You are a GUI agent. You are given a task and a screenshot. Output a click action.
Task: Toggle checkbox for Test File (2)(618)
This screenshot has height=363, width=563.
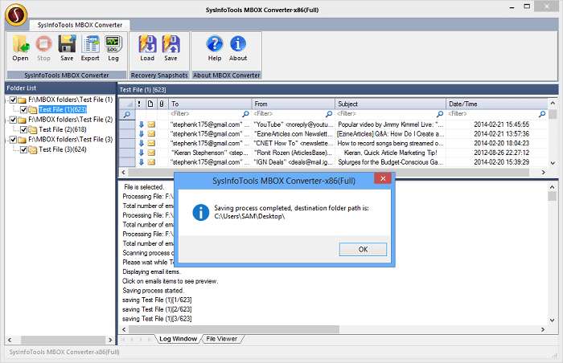23,129
